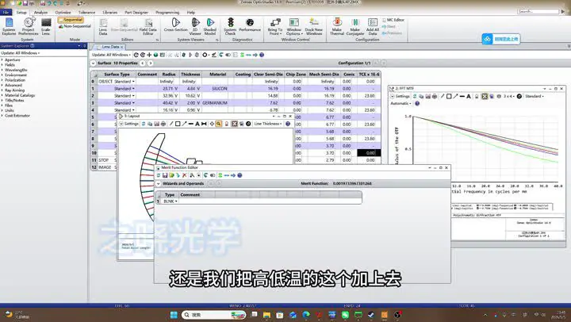
Task: Open the Performance diagnostics icon
Action: [250, 25]
